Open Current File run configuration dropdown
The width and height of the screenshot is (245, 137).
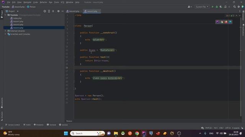point(202,7)
